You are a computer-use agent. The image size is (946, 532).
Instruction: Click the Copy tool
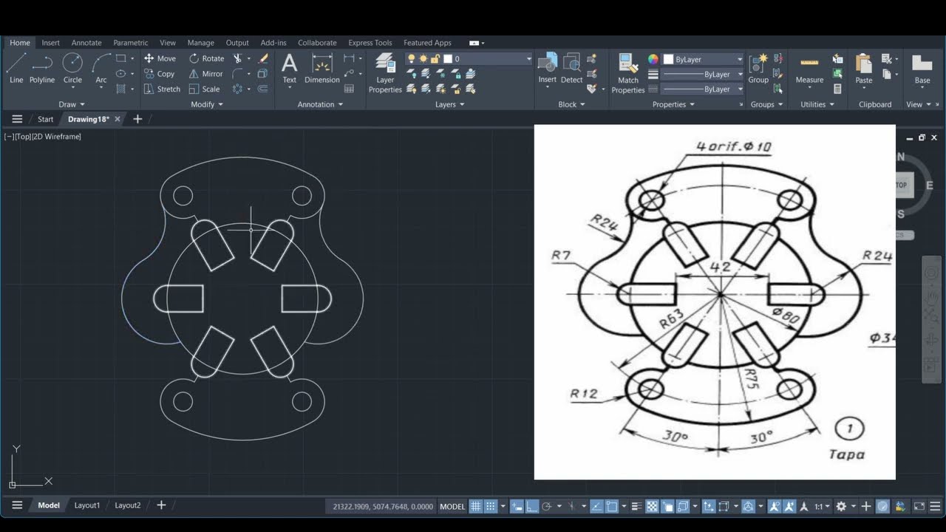click(x=159, y=74)
